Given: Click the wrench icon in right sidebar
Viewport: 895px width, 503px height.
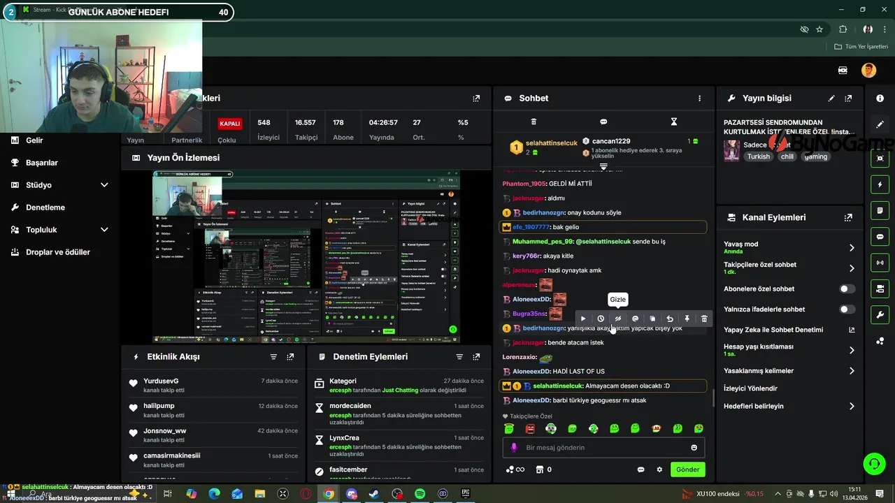Looking at the screenshot, I should pos(880,314).
